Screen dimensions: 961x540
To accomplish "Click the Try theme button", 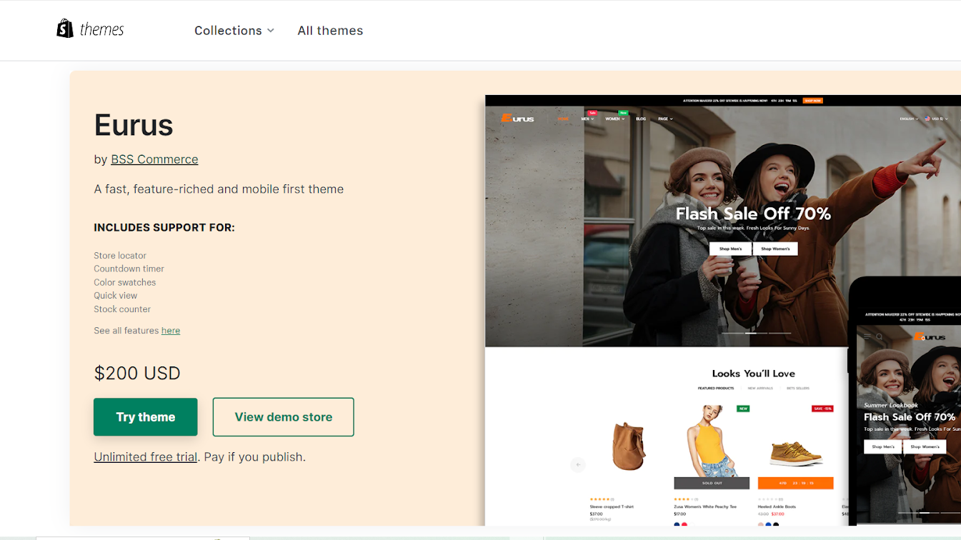I will tap(145, 416).
